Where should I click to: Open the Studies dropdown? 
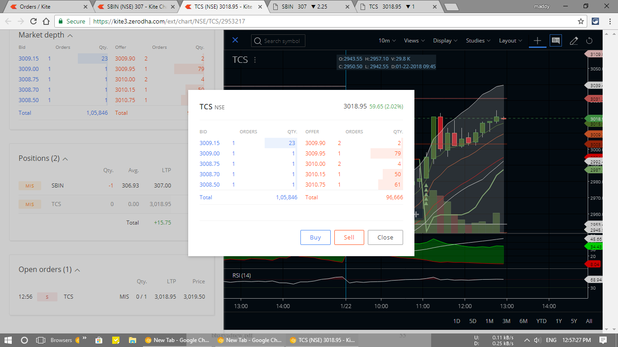click(x=478, y=41)
